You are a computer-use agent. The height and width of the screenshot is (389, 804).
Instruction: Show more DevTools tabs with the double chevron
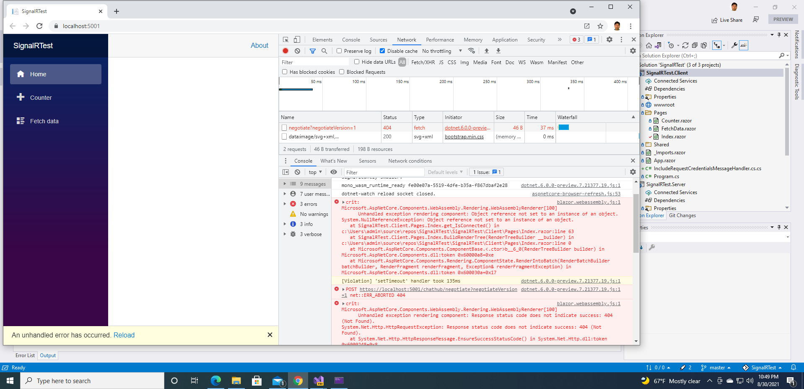pyautogui.click(x=560, y=39)
